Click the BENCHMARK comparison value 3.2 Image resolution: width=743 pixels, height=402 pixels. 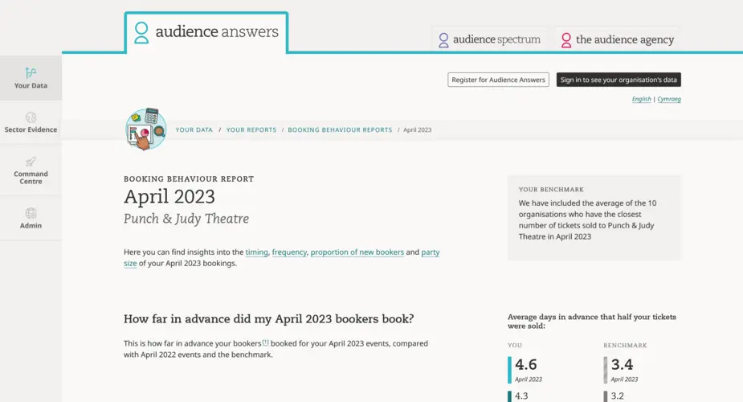pos(618,396)
